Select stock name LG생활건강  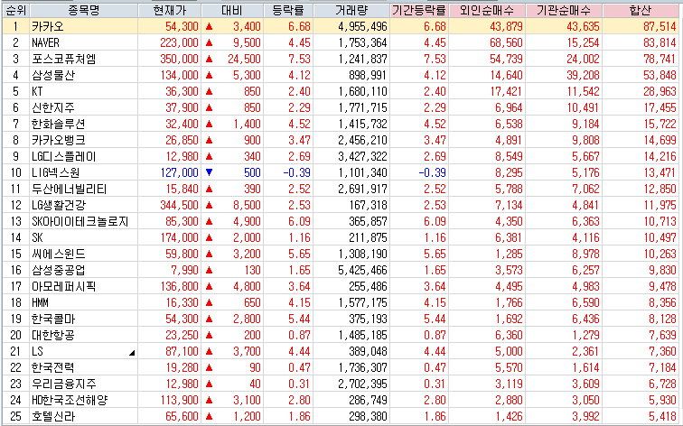(59, 205)
